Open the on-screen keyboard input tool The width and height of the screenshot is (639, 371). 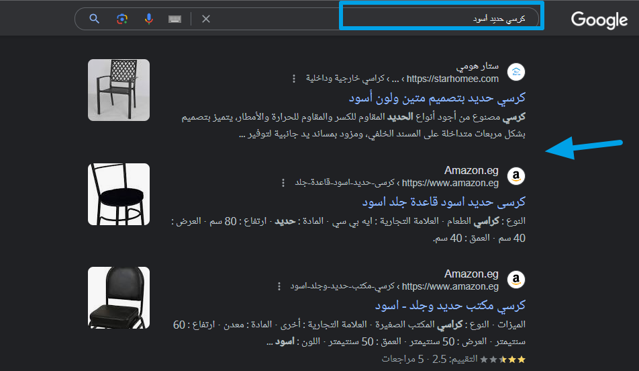click(x=175, y=19)
